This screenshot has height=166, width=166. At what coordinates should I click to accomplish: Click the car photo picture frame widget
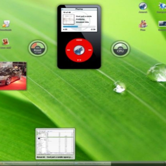pos(13,76)
